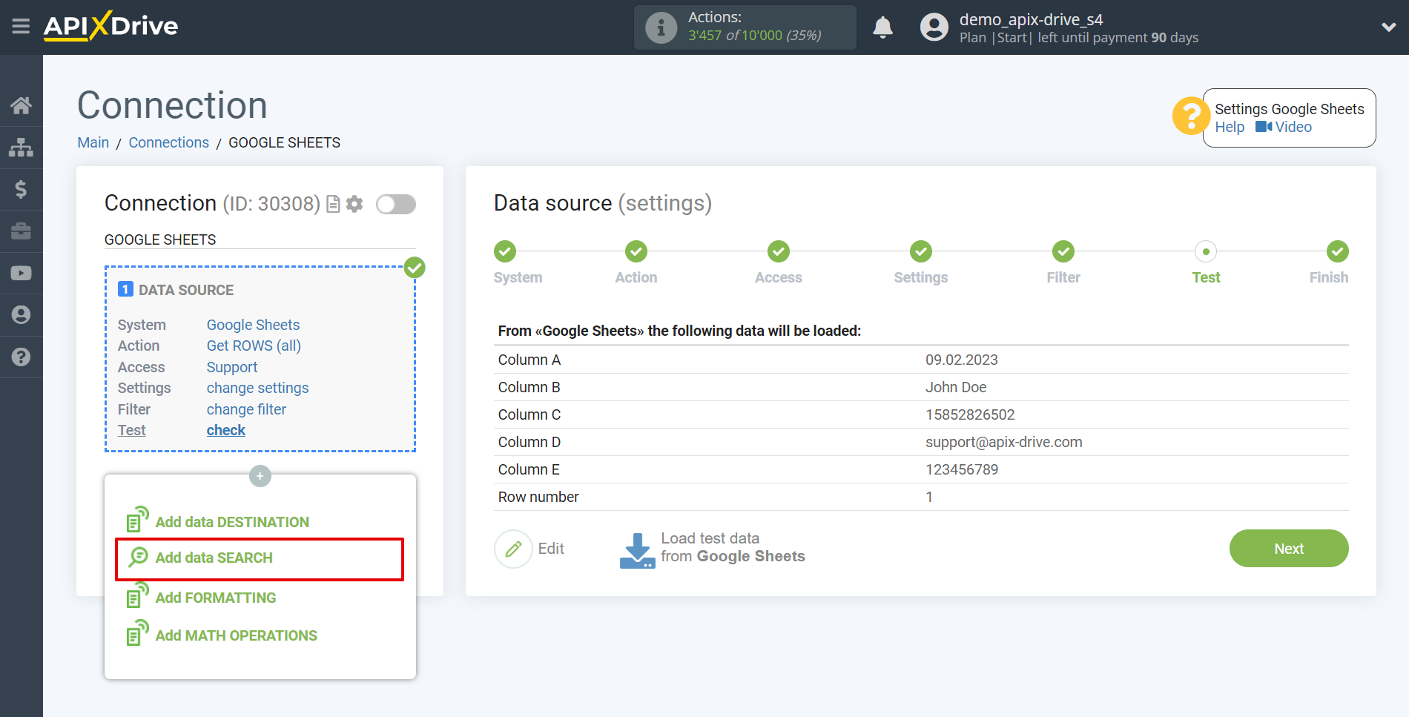The image size is (1409, 717).
Task: Click change filter link
Action: tap(246, 409)
